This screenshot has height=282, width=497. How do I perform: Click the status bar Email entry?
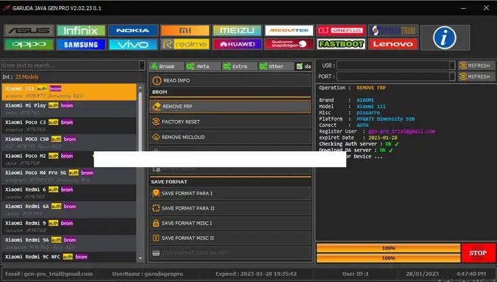click(49, 274)
